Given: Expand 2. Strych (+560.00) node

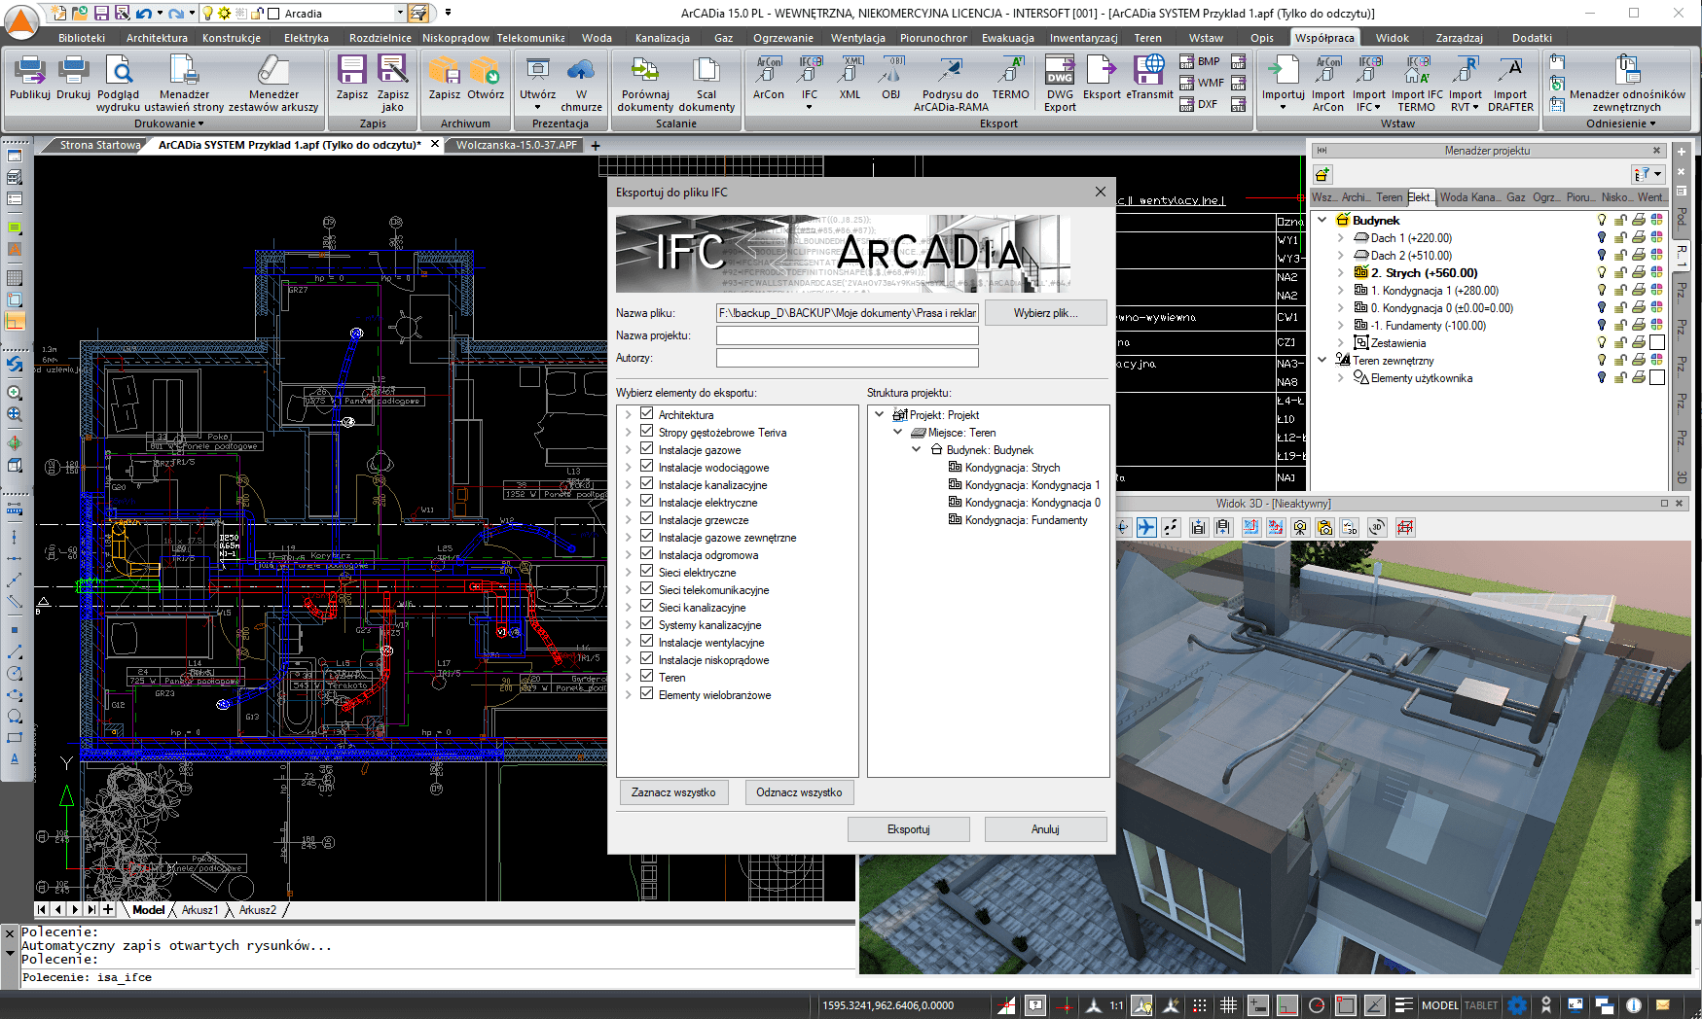Looking at the screenshot, I should [x=1341, y=272].
